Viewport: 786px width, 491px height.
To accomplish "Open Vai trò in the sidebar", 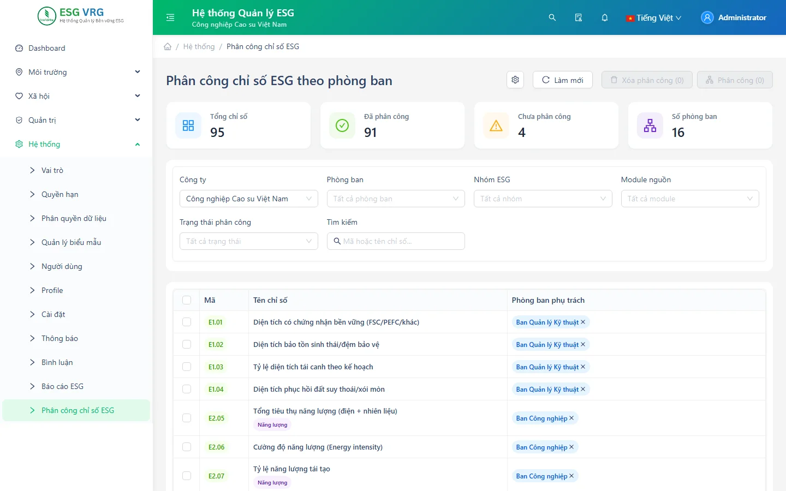I will pos(76,170).
